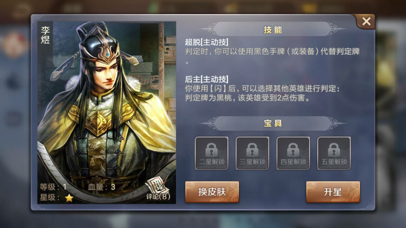Image resolution: width=406 pixels, height=228 pixels.
Task: Select the 宝具 treasures section header
Action: tap(273, 123)
